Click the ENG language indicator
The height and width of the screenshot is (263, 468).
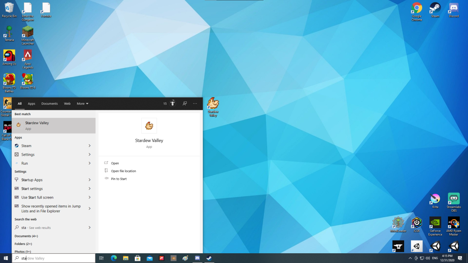[435, 258]
